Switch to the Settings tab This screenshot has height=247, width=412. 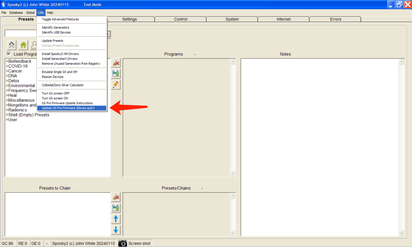tap(129, 19)
